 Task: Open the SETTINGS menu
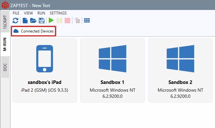pos(58,13)
